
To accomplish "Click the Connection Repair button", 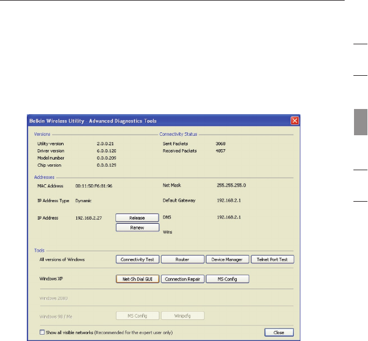I will [x=182, y=279].
